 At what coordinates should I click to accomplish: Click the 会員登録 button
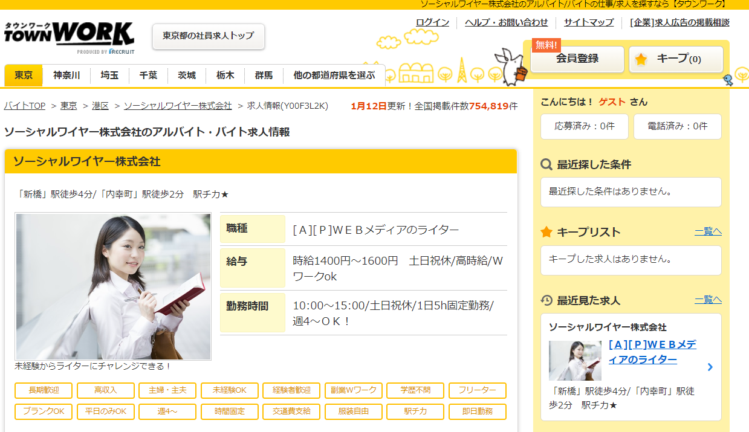tap(577, 59)
